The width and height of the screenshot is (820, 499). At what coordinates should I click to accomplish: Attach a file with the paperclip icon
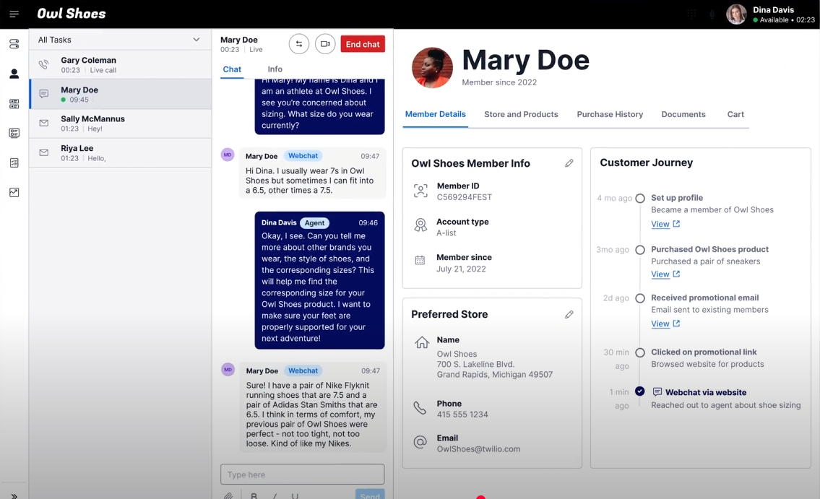click(228, 495)
